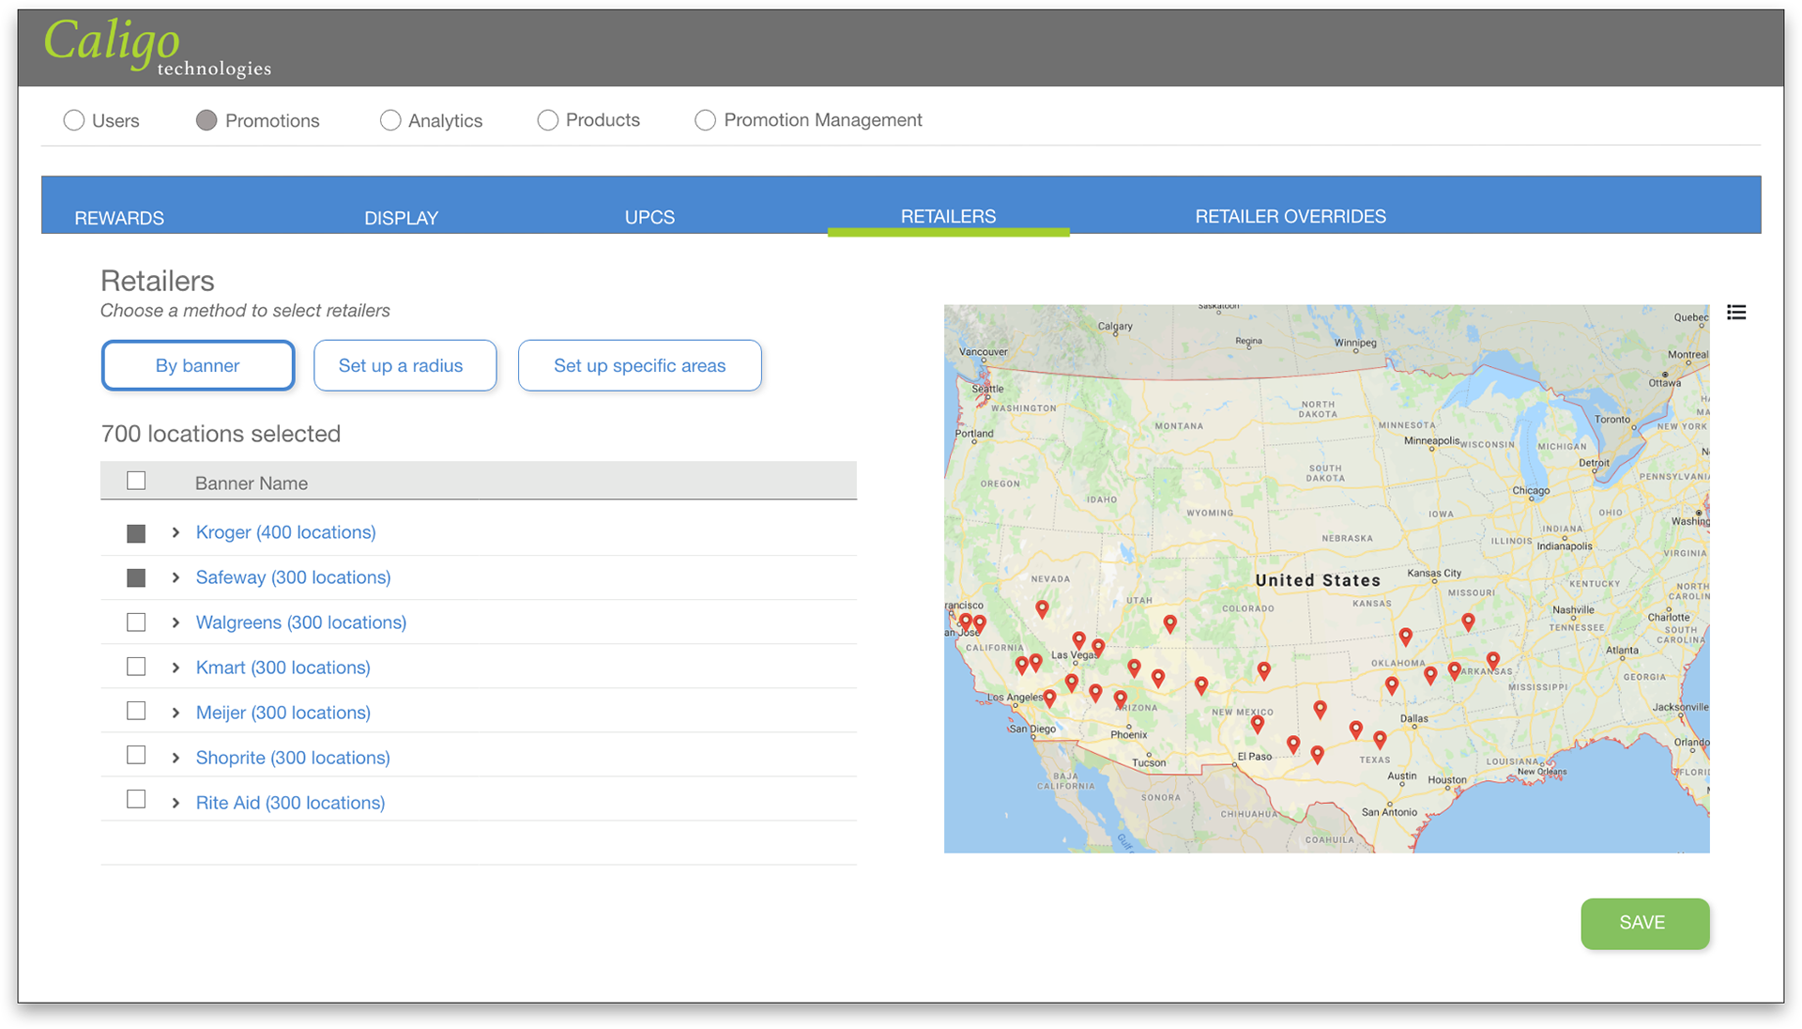Open the Safeway (300 locations) link
1802x1029 pixels.
[x=293, y=577]
